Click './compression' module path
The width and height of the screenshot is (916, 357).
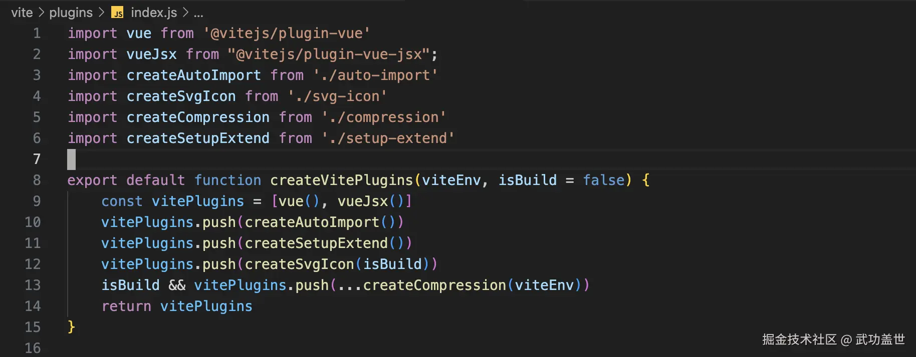tap(384, 117)
